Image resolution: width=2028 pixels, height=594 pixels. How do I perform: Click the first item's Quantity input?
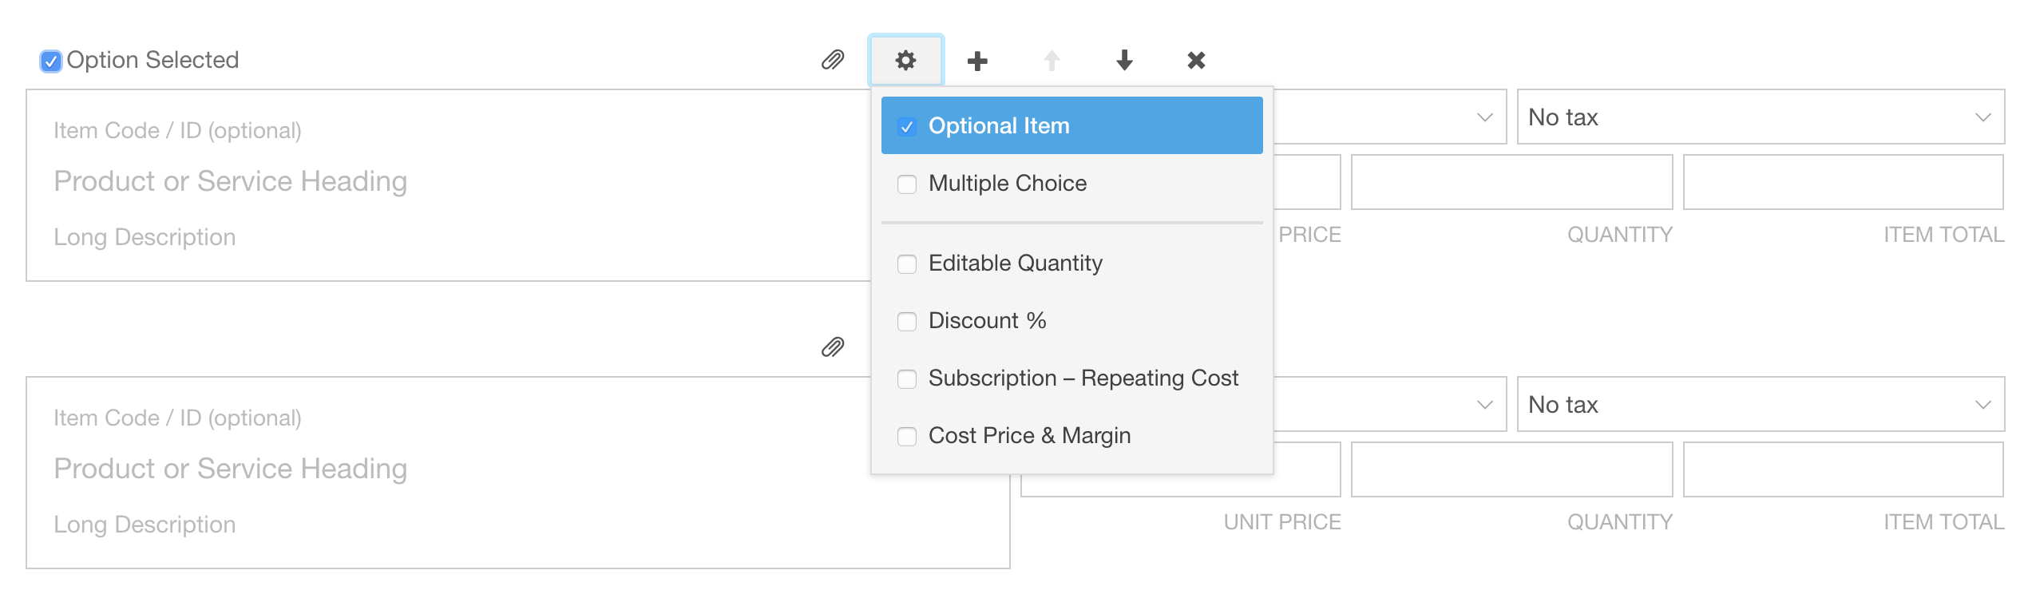coord(1511,183)
